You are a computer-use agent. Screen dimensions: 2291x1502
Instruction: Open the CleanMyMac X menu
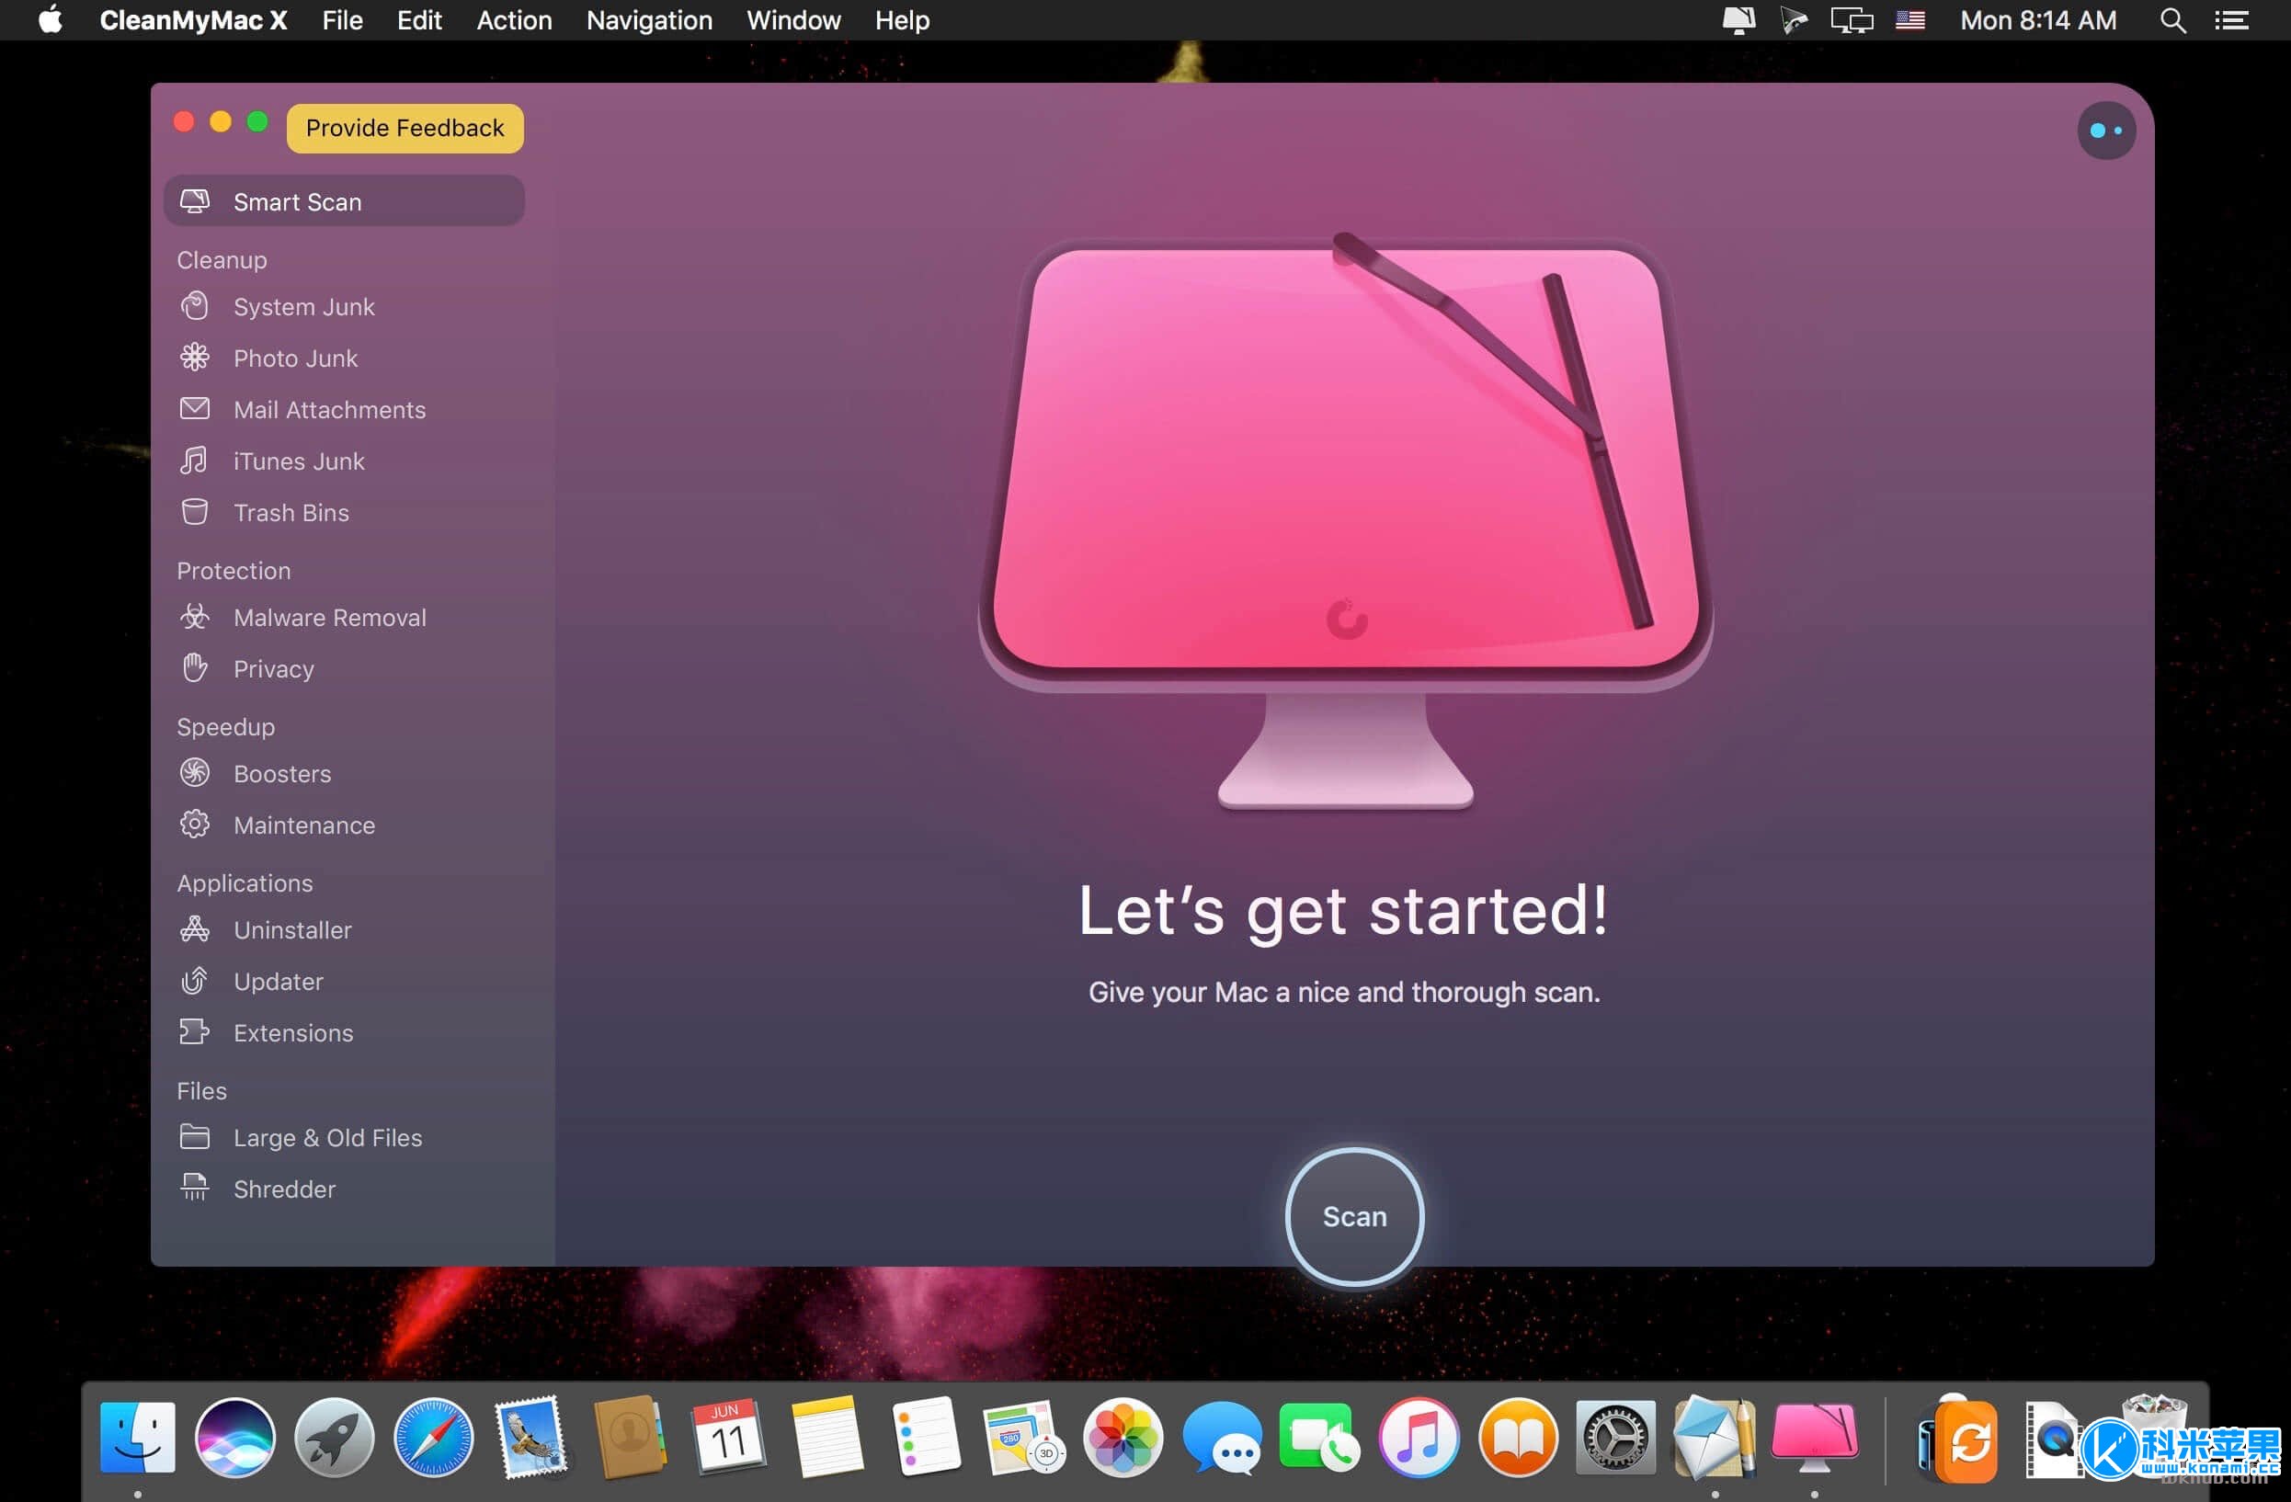click(193, 20)
